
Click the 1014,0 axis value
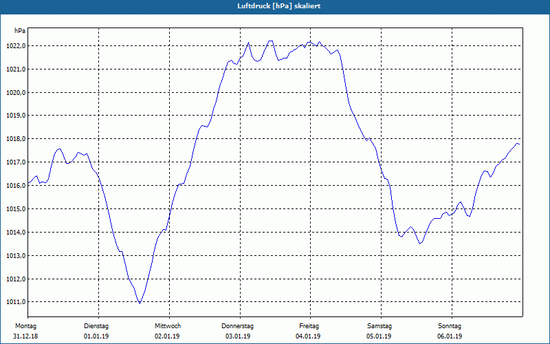(x=16, y=233)
